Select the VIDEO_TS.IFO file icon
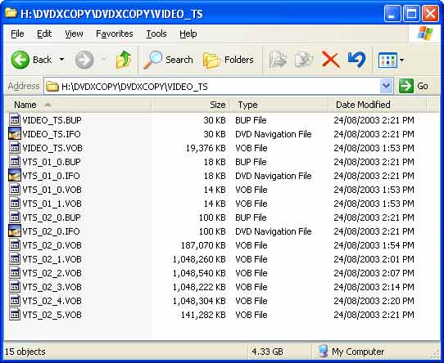The height and width of the screenshot is (363, 444). coord(15,134)
